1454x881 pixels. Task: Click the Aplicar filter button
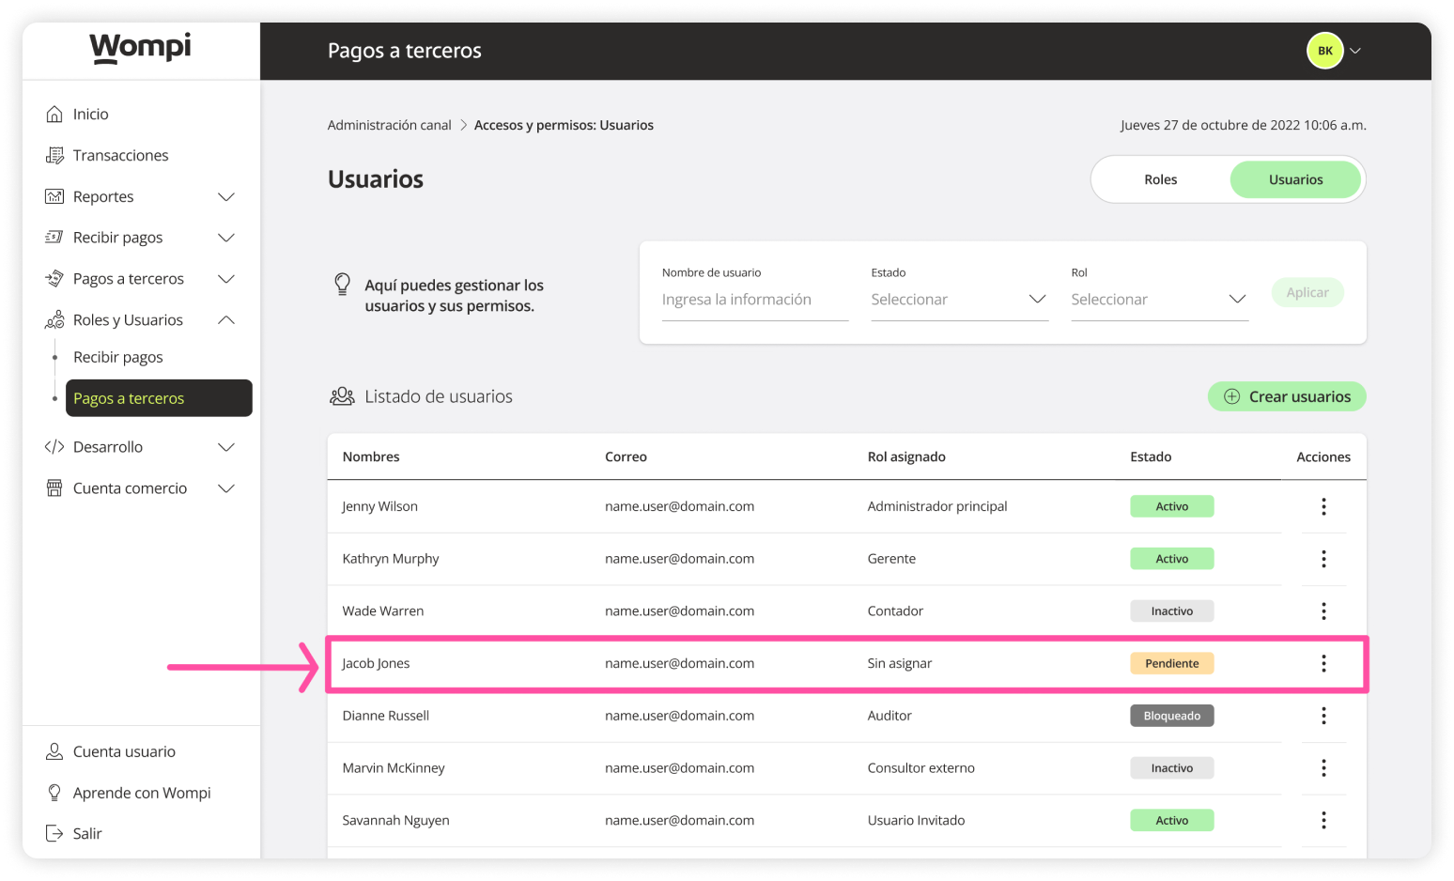[1307, 292]
